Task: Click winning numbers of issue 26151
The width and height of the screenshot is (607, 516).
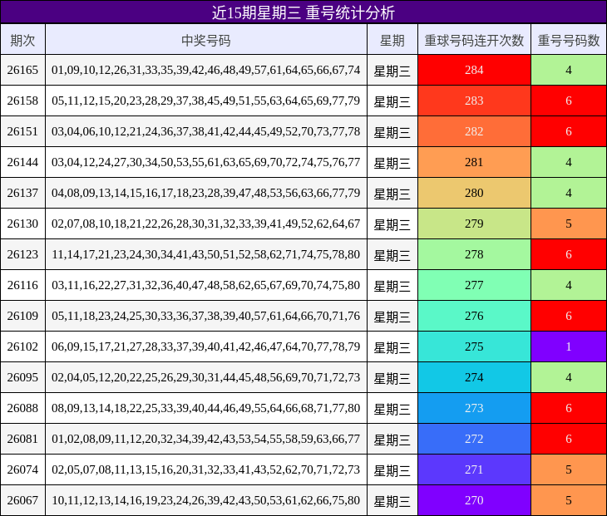Action: [206, 131]
